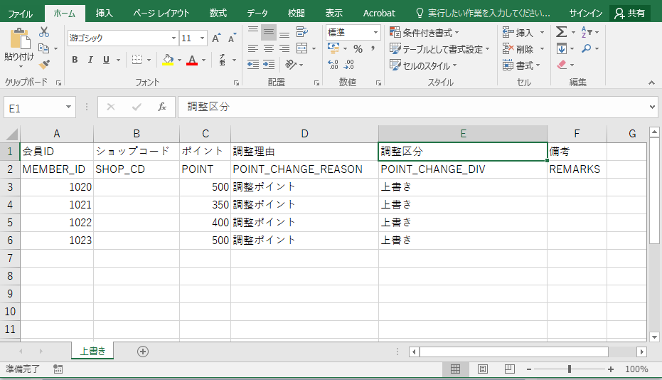
Task: Switch to Page Layout view in status bar
Action: tap(482, 369)
